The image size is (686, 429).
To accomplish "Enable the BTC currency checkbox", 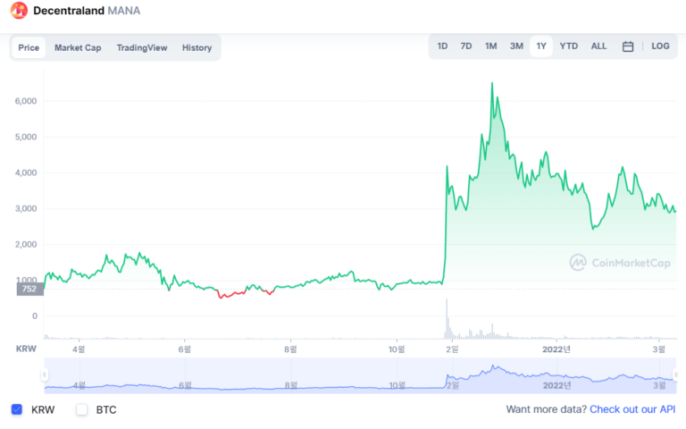I will tap(82, 409).
